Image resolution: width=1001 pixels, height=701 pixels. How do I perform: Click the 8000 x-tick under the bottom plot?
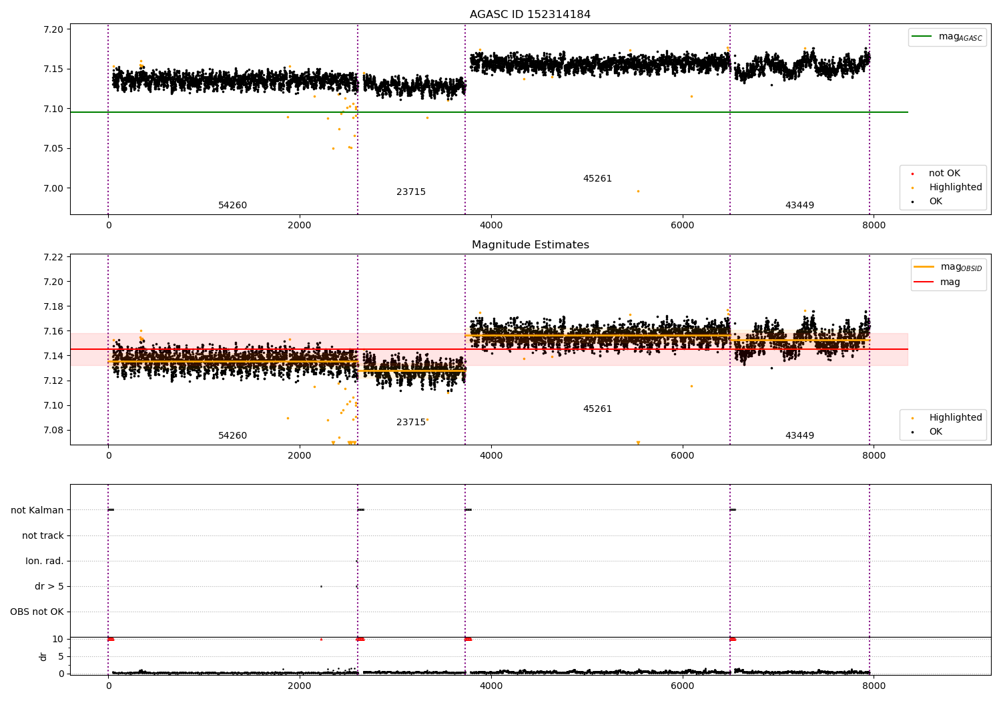pyautogui.click(x=874, y=686)
